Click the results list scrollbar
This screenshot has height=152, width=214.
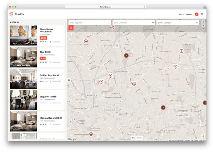point(66,41)
